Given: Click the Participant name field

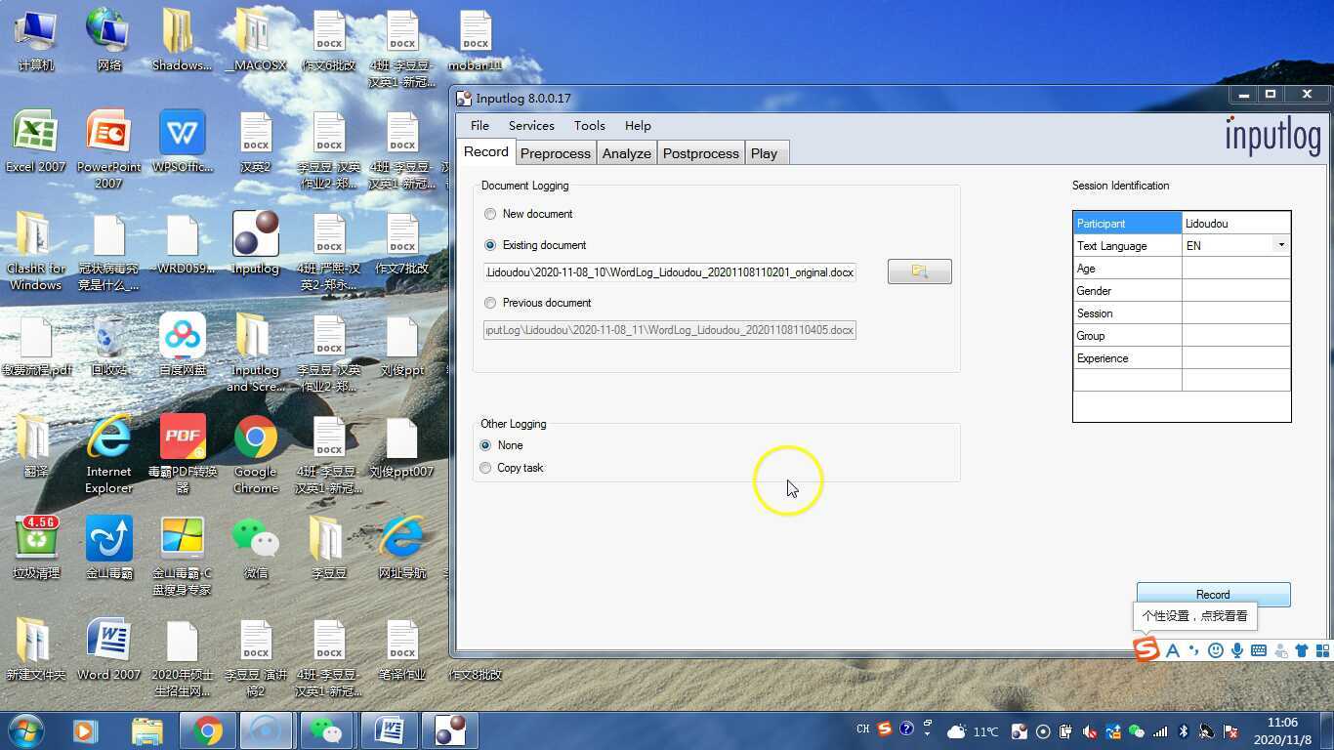Looking at the screenshot, I should tap(1235, 224).
